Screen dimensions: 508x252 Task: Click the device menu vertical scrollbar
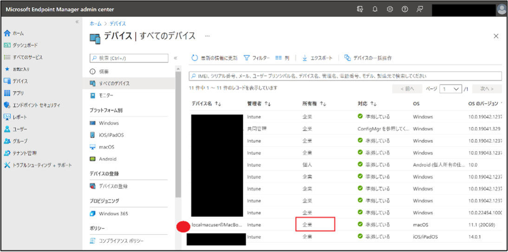coord(178,134)
